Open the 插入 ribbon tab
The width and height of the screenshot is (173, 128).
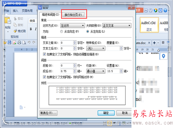[x=16, y=11]
